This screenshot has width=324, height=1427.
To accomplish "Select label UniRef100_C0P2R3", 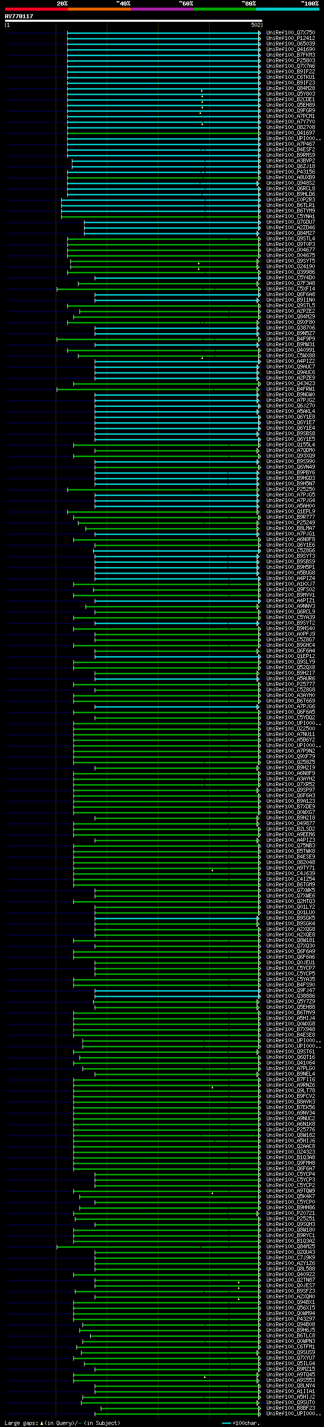I will 290,200.
